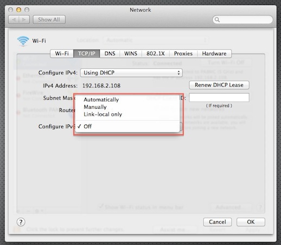Switch to the Hardware tab
The height and width of the screenshot is (245, 281).
(214, 54)
